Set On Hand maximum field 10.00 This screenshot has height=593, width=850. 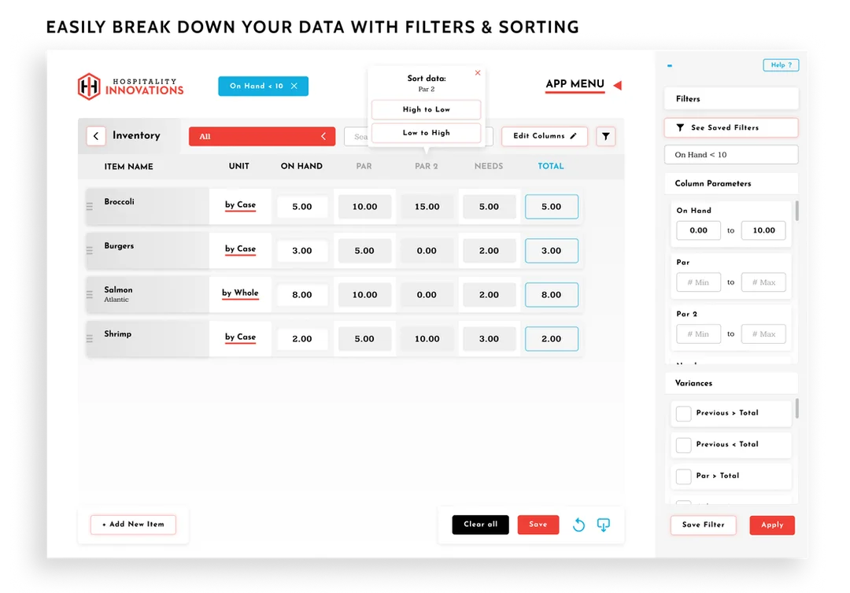tap(763, 230)
